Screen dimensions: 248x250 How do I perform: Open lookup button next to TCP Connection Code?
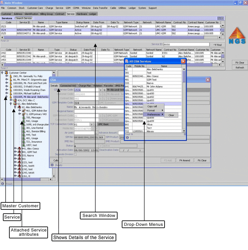tap(91, 125)
